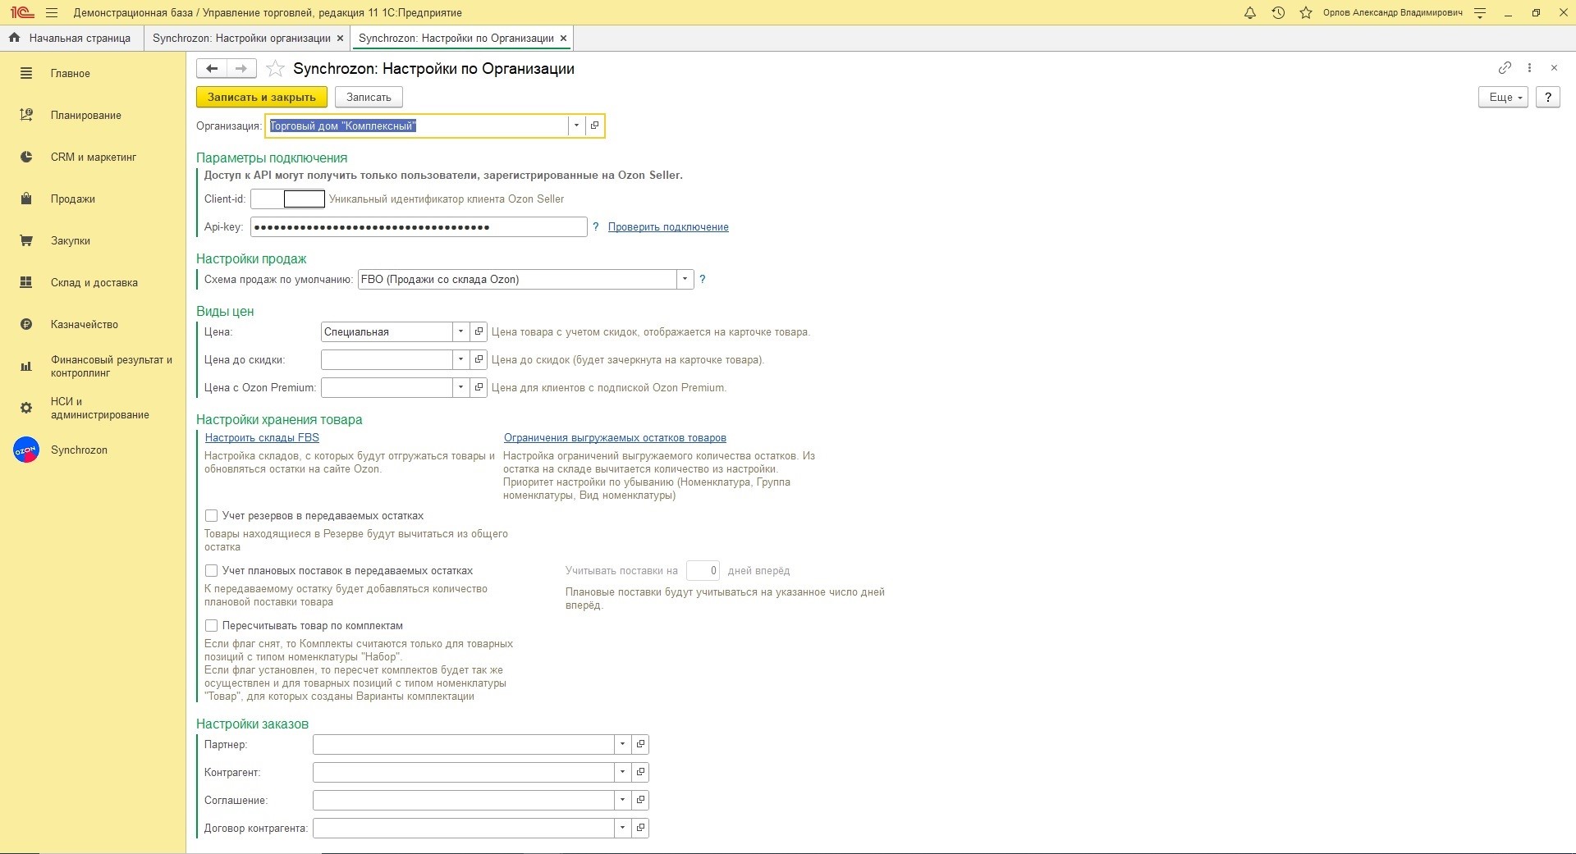Expand the default sales scheme dropdown
The image size is (1576, 854).
pos(685,280)
